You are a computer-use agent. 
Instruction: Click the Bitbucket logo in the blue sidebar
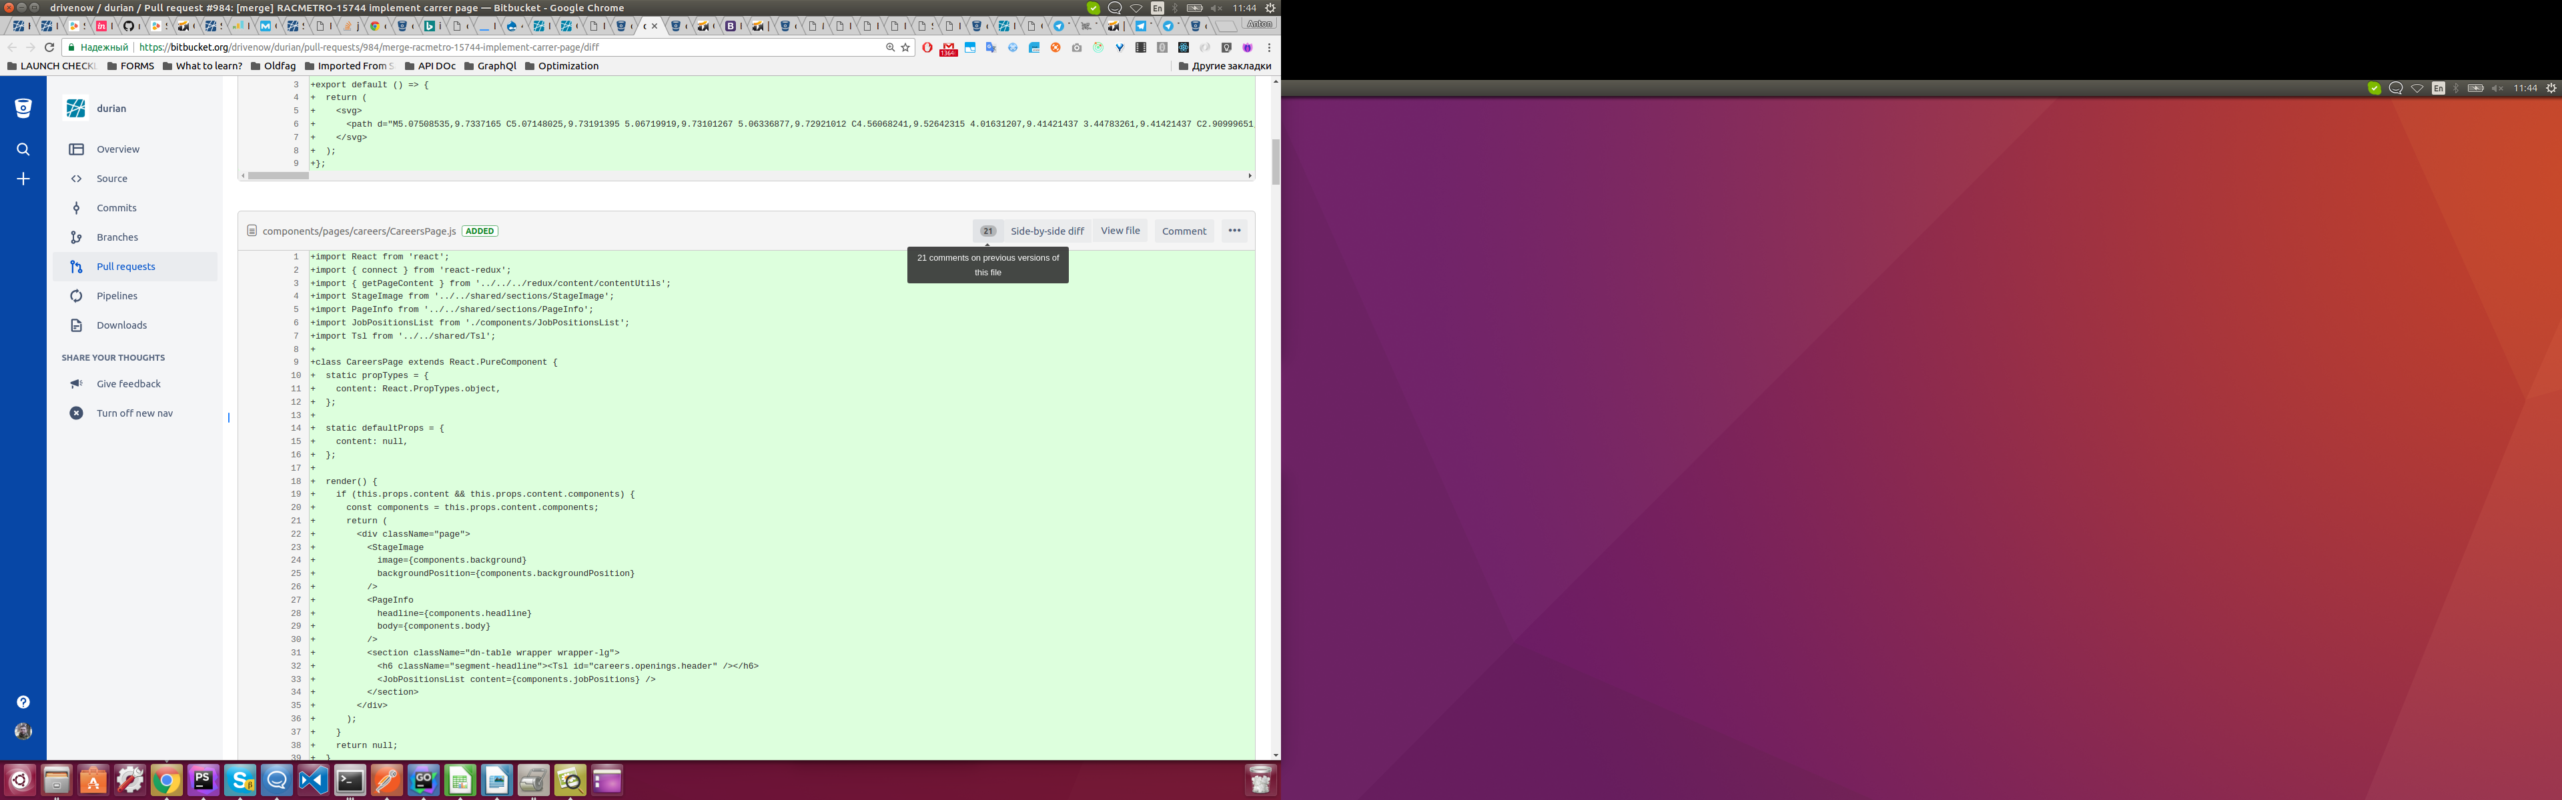tap(23, 108)
